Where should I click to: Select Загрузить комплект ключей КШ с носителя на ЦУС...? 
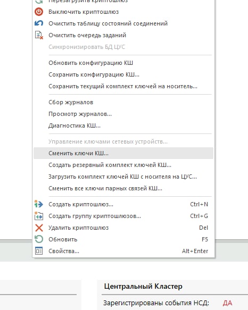(x=123, y=177)
